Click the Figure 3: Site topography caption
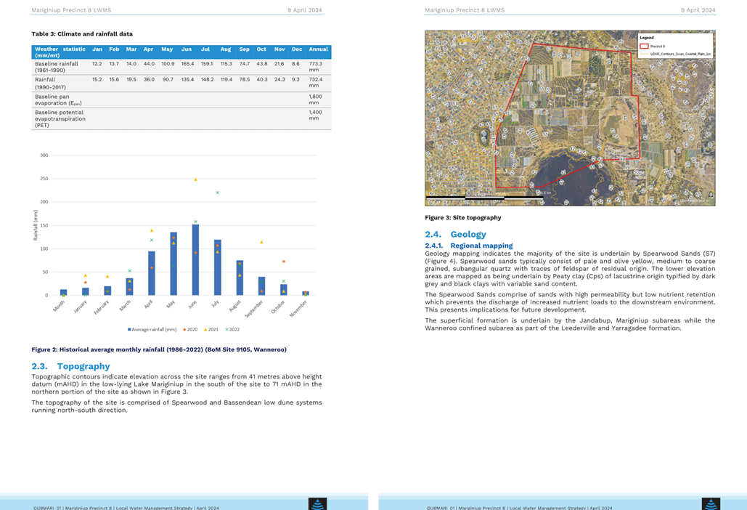 click(463, 217)
